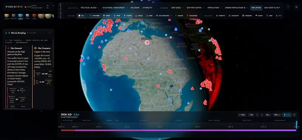
Task: Jump forward 10 years on timeline
Action: pos(268,115)
